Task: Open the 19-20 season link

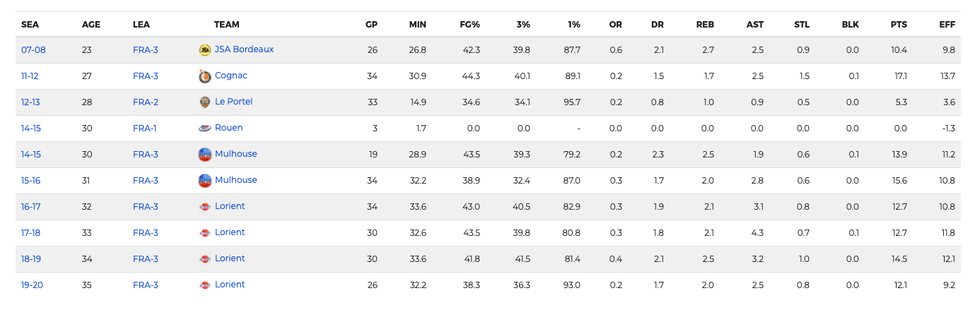Action: click(31, 285)
